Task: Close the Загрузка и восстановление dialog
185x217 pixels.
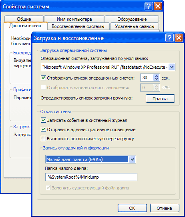Action: 179,38
